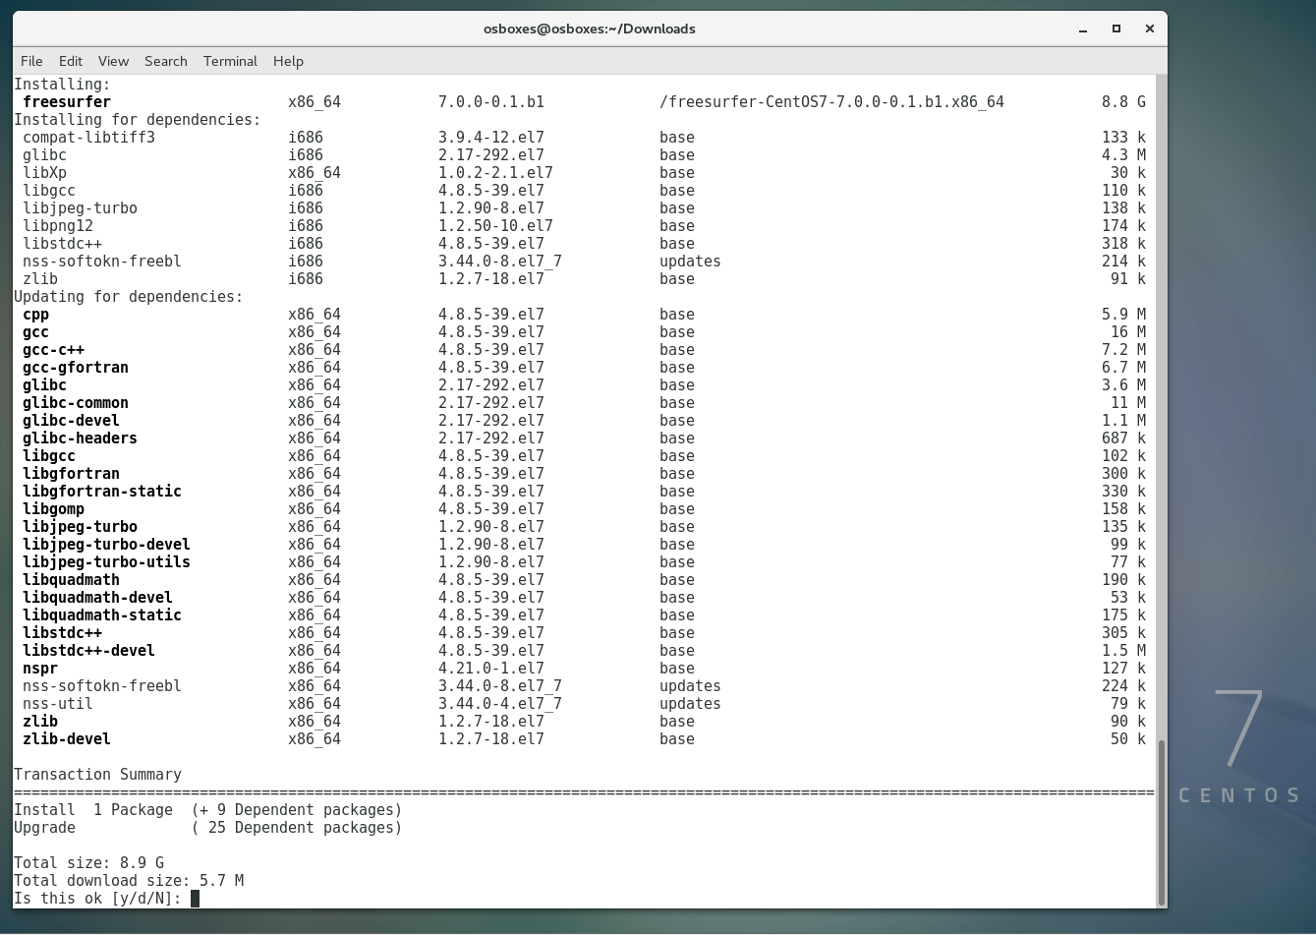Click the 'Total download size: 5.7 M' line
The height and width of the screenshot is (935, 1316).
pyautogui.click(x=129, y=881)
